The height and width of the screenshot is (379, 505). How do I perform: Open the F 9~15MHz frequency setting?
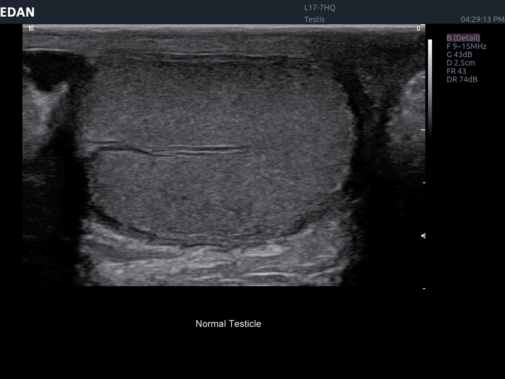466,46
